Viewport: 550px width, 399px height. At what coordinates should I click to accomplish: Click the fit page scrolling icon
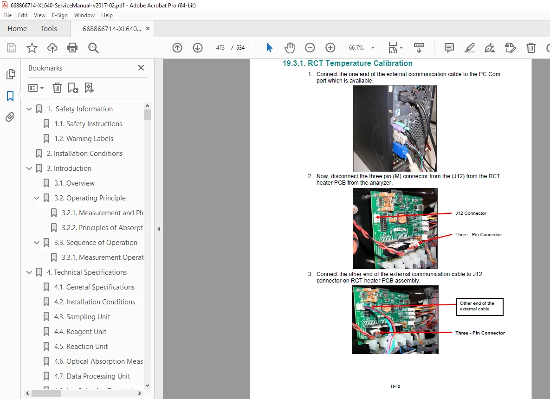[393, 48]
